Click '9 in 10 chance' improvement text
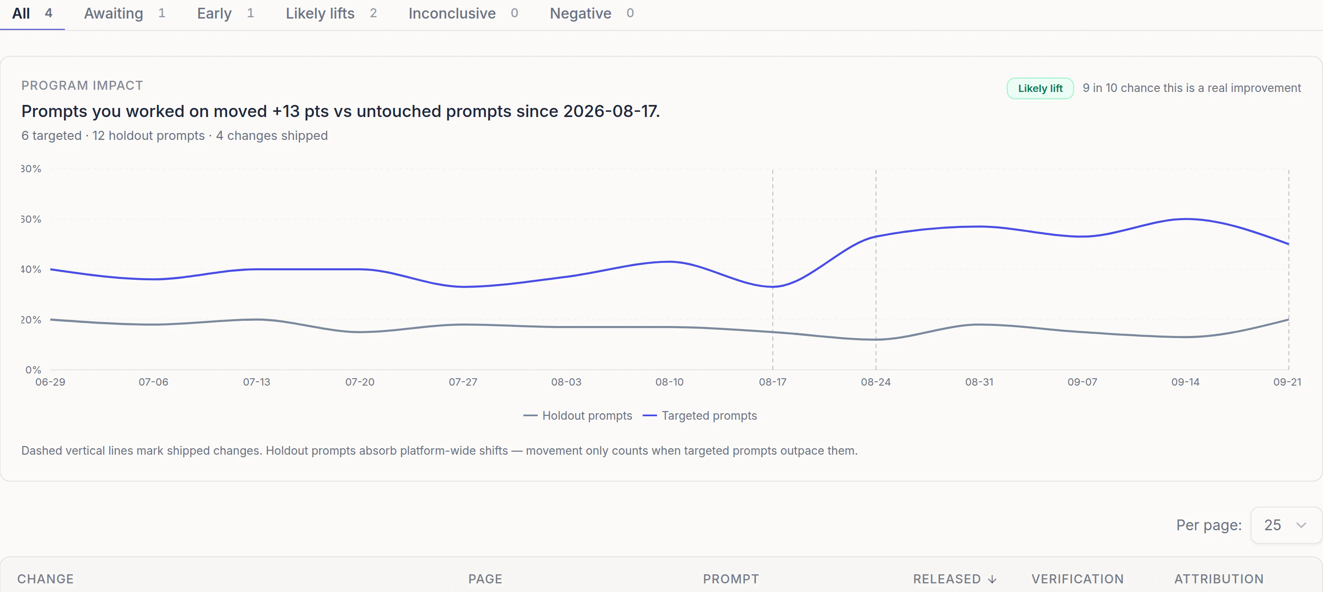Viewport: 1323px width, 592px height. tap(1192, 88)
